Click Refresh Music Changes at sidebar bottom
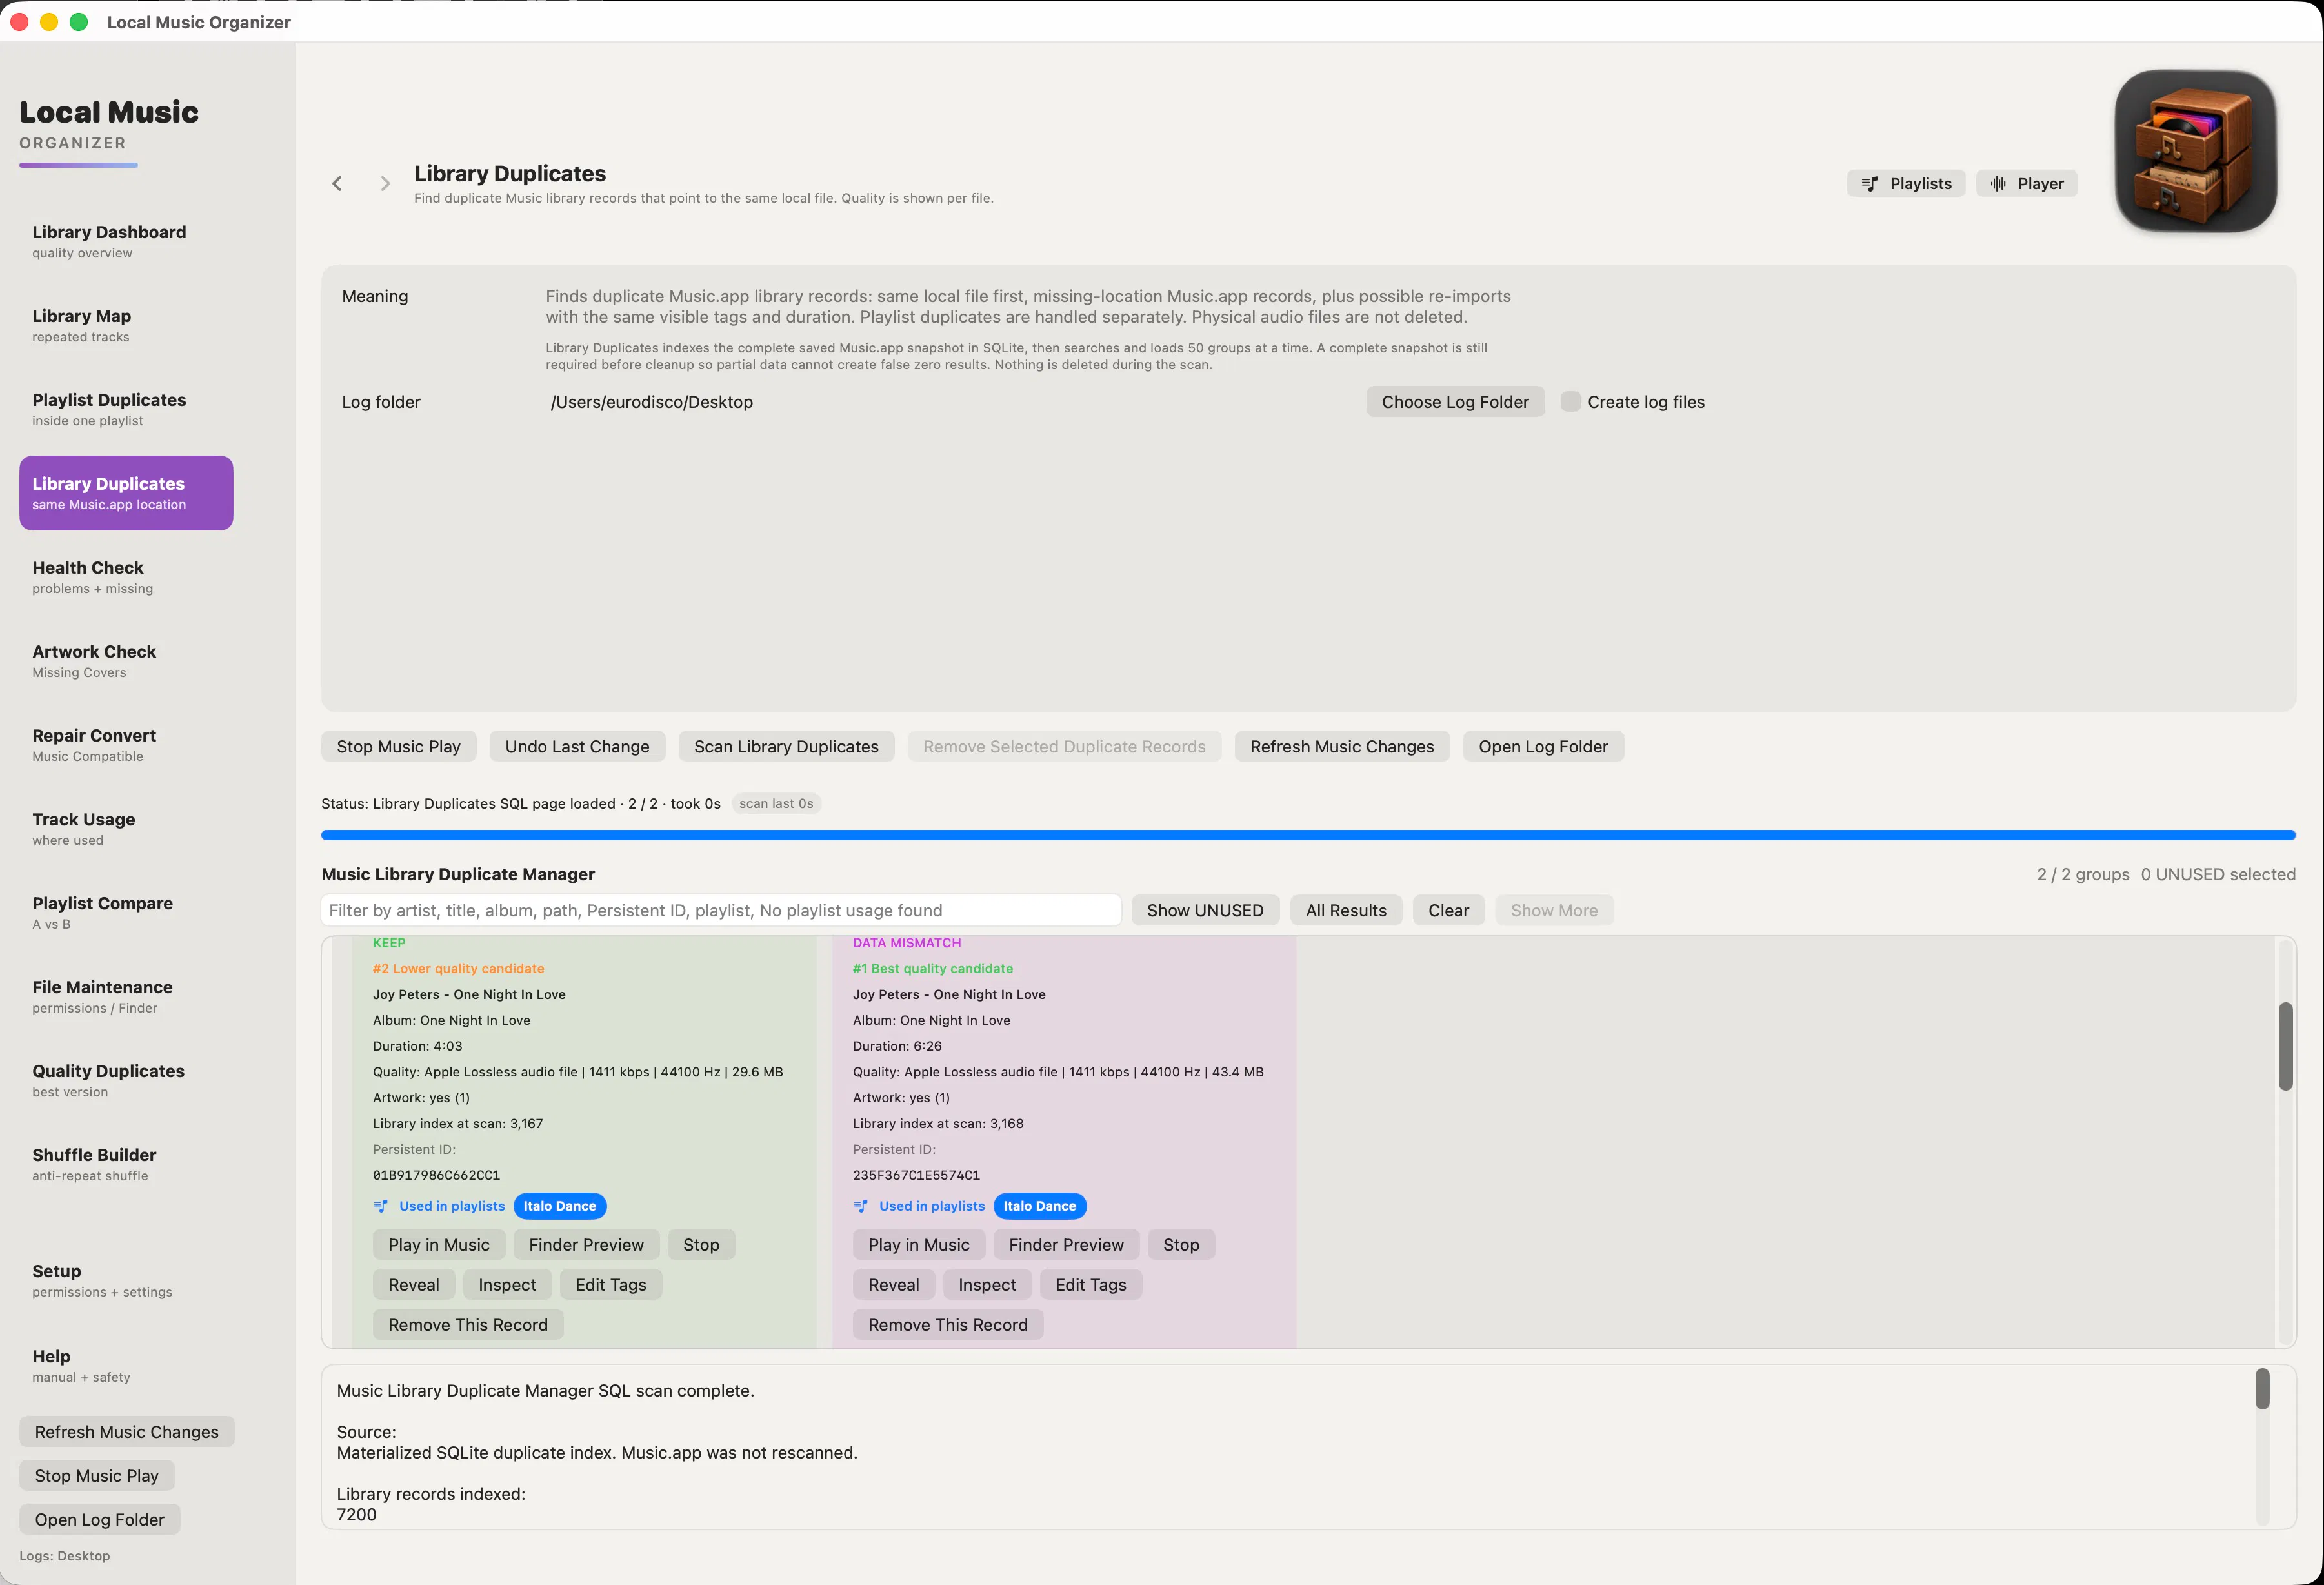2324x1585 pixels. 127,1432
